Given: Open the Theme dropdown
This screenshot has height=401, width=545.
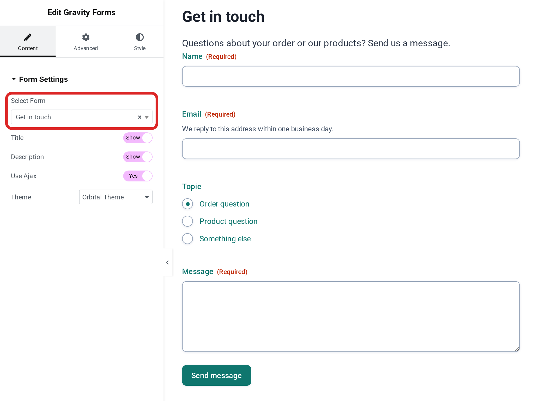Looking at the screenshot, I should point(116,197).
